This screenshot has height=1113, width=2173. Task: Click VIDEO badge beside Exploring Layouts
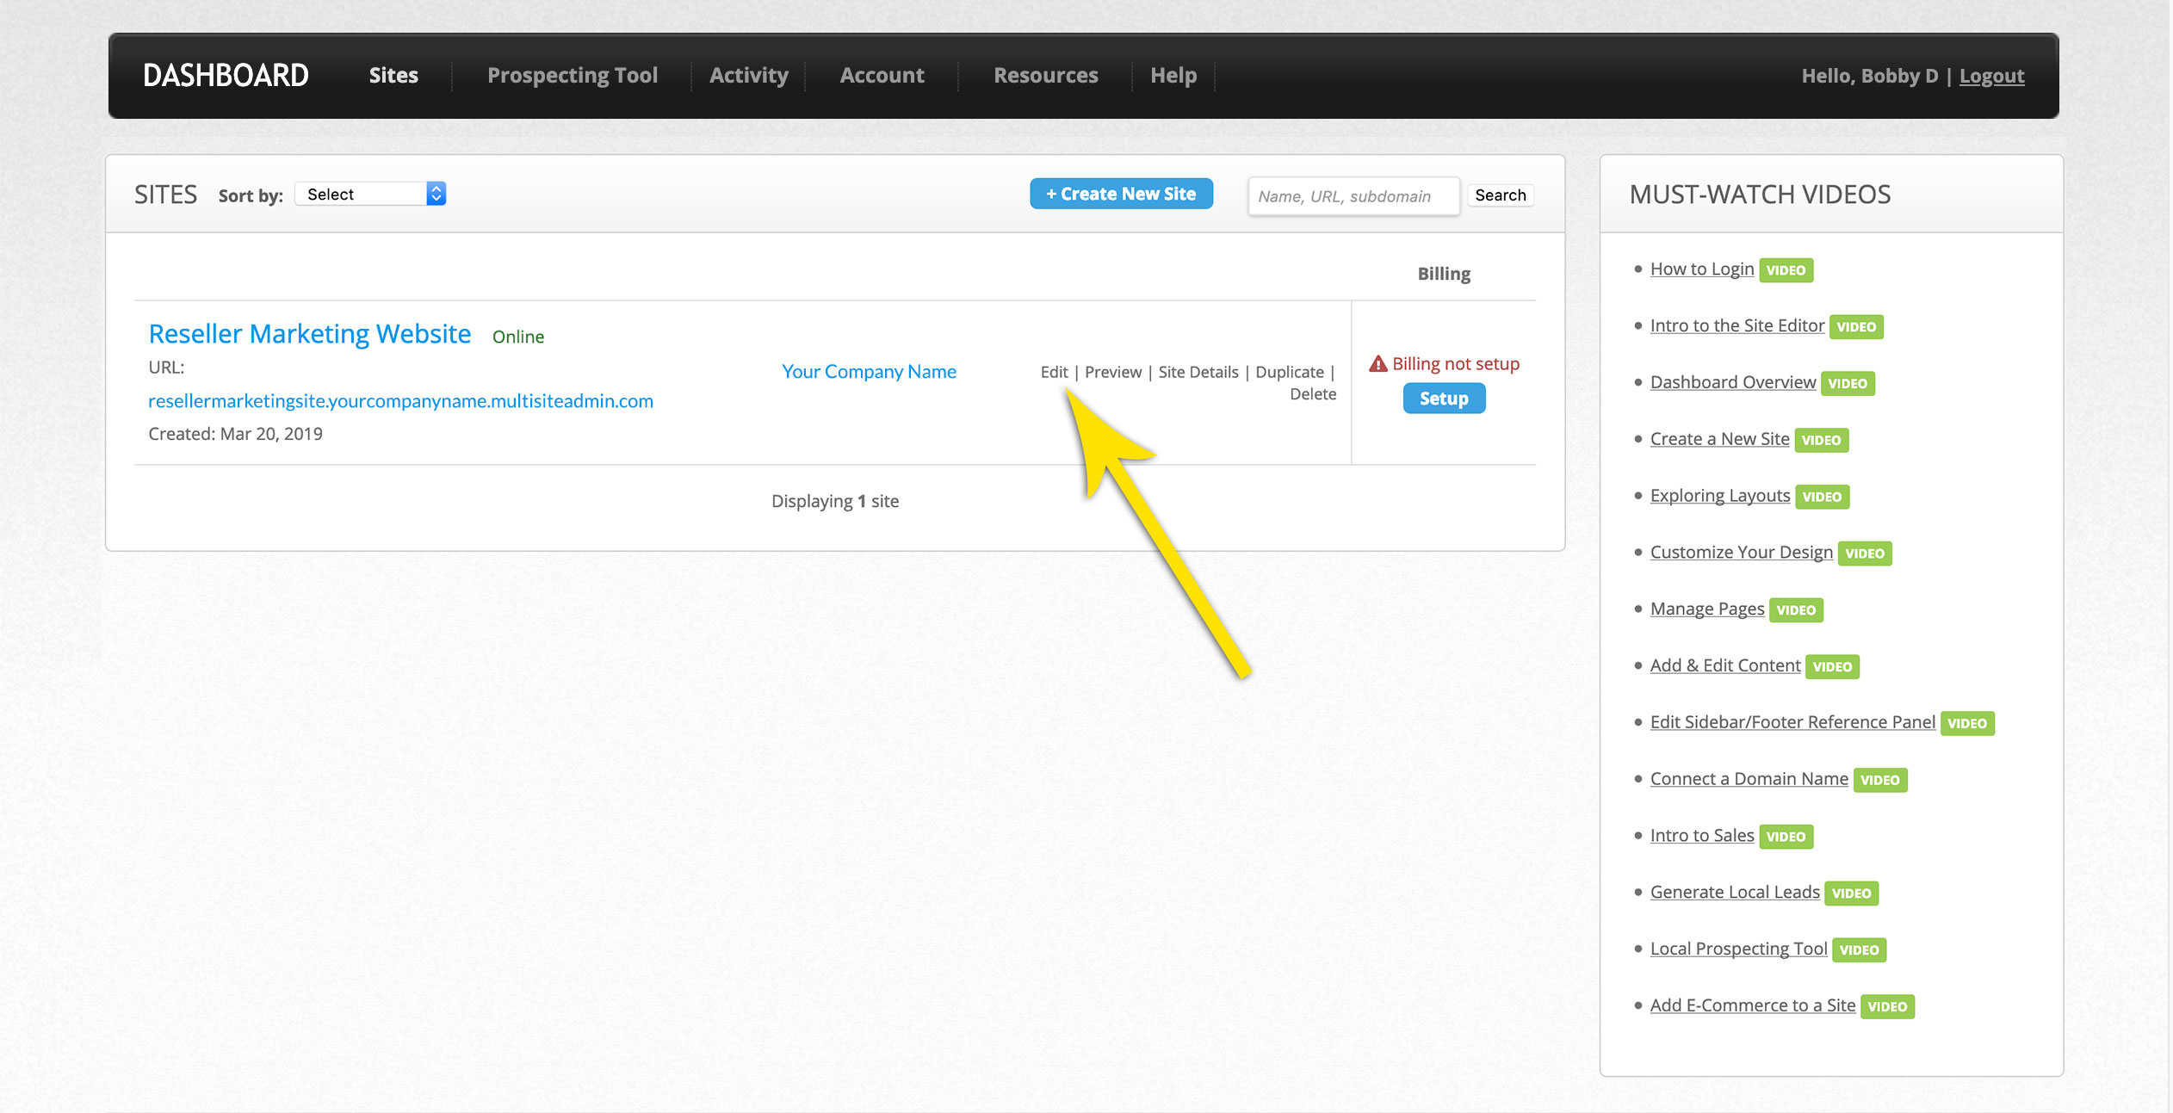(x=1823, y=497)
